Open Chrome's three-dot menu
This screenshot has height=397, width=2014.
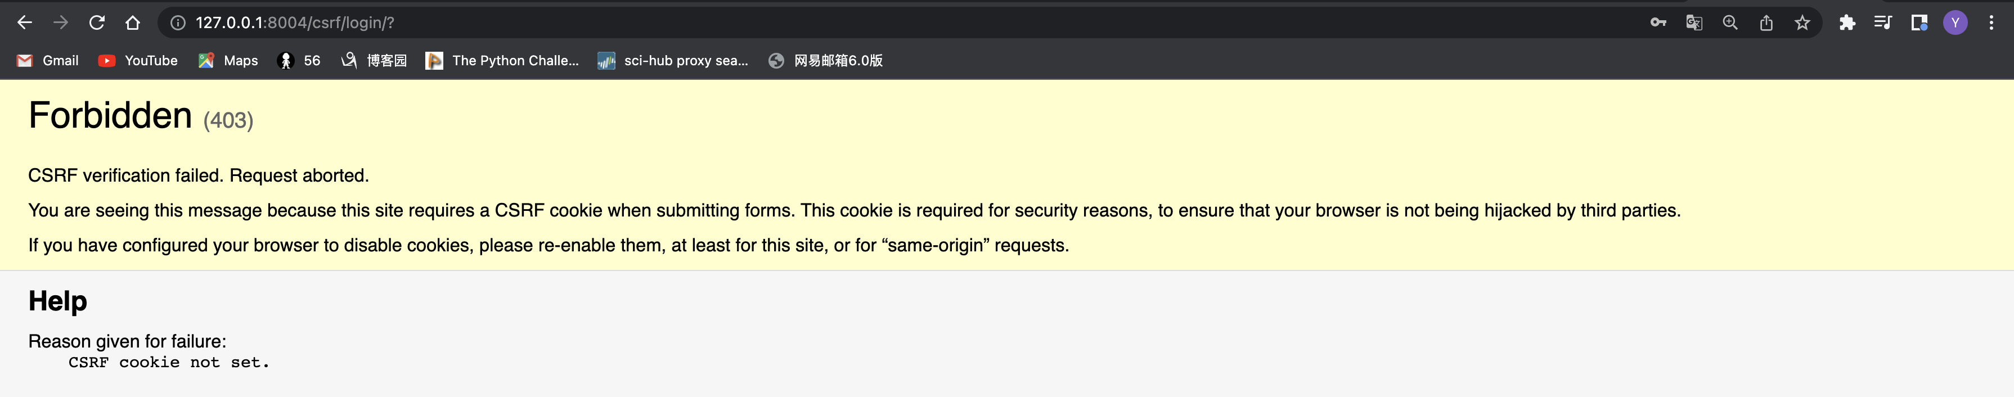[x=1991, y=22]
